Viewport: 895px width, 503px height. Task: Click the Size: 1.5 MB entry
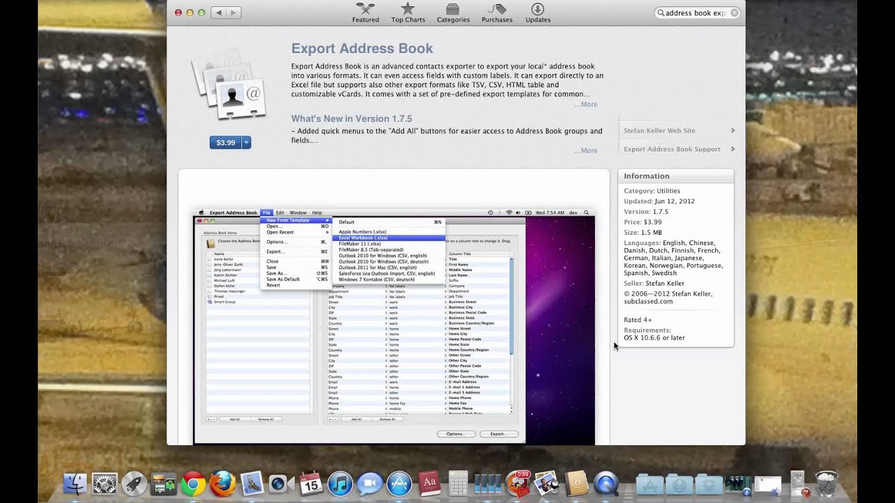click(643, 233)
